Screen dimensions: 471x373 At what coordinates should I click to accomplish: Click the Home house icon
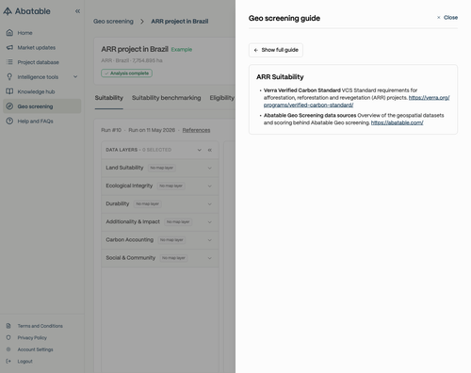9,33
